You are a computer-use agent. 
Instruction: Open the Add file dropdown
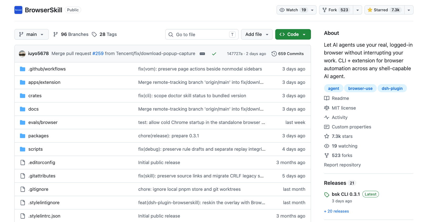point(257,34)
